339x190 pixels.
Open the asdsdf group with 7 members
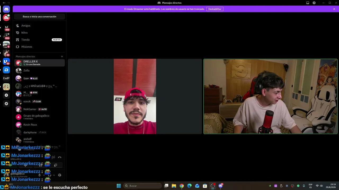tap(39, 140)
